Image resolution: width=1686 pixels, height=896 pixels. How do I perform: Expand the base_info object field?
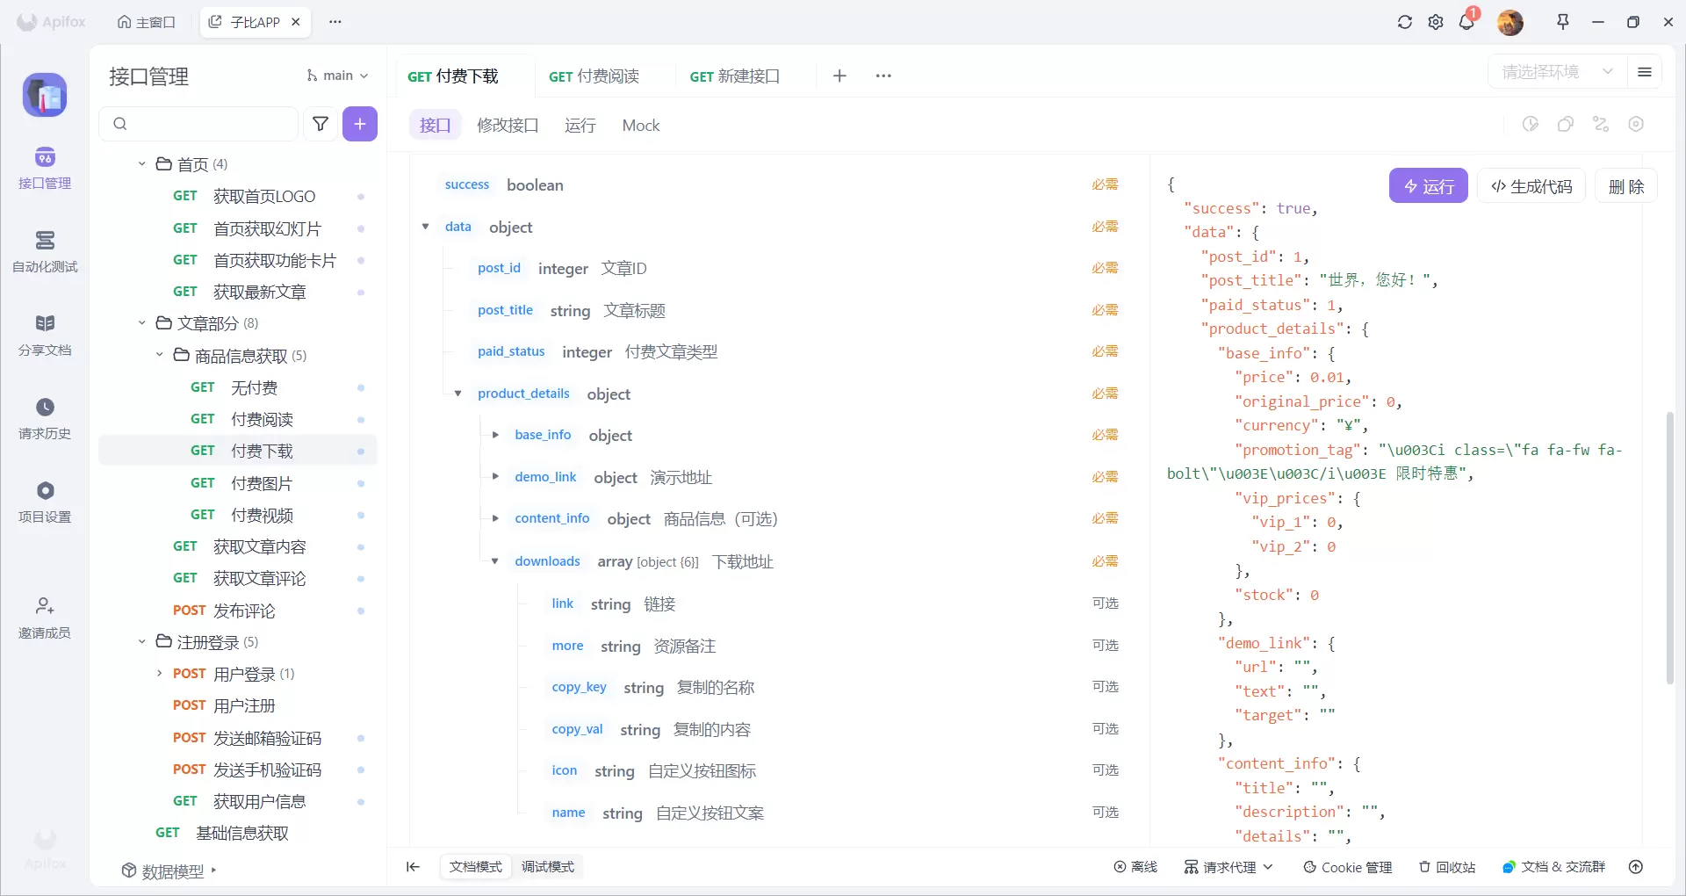(495, 435)
